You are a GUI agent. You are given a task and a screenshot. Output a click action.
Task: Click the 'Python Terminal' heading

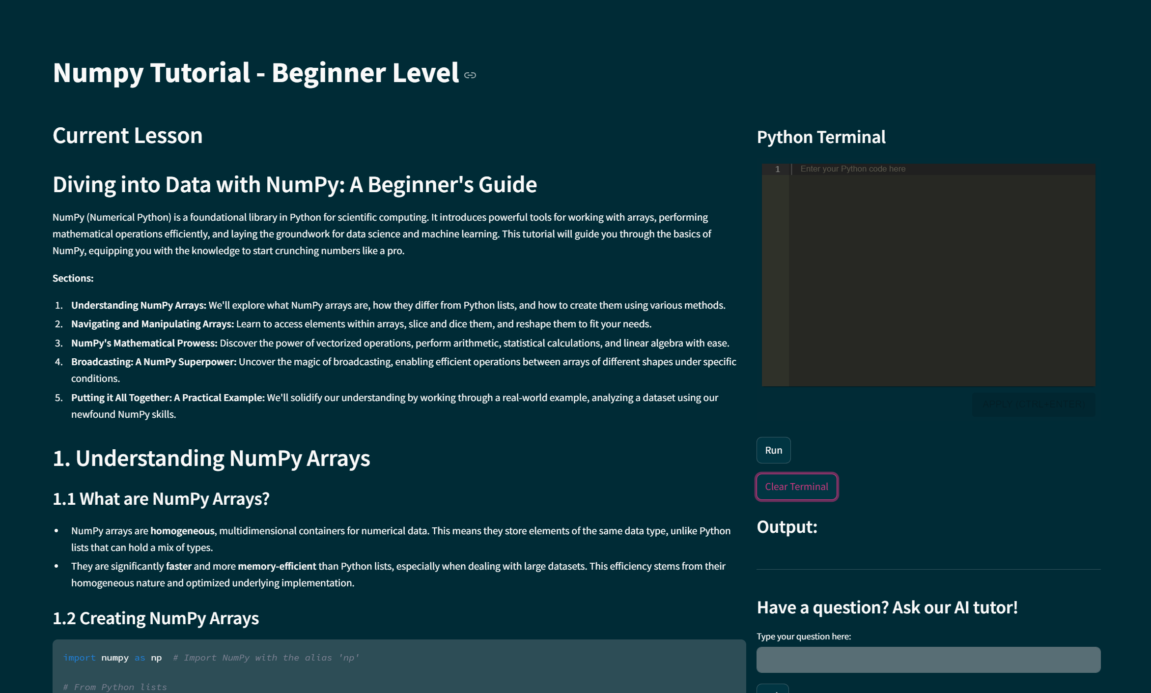[821, 138]
